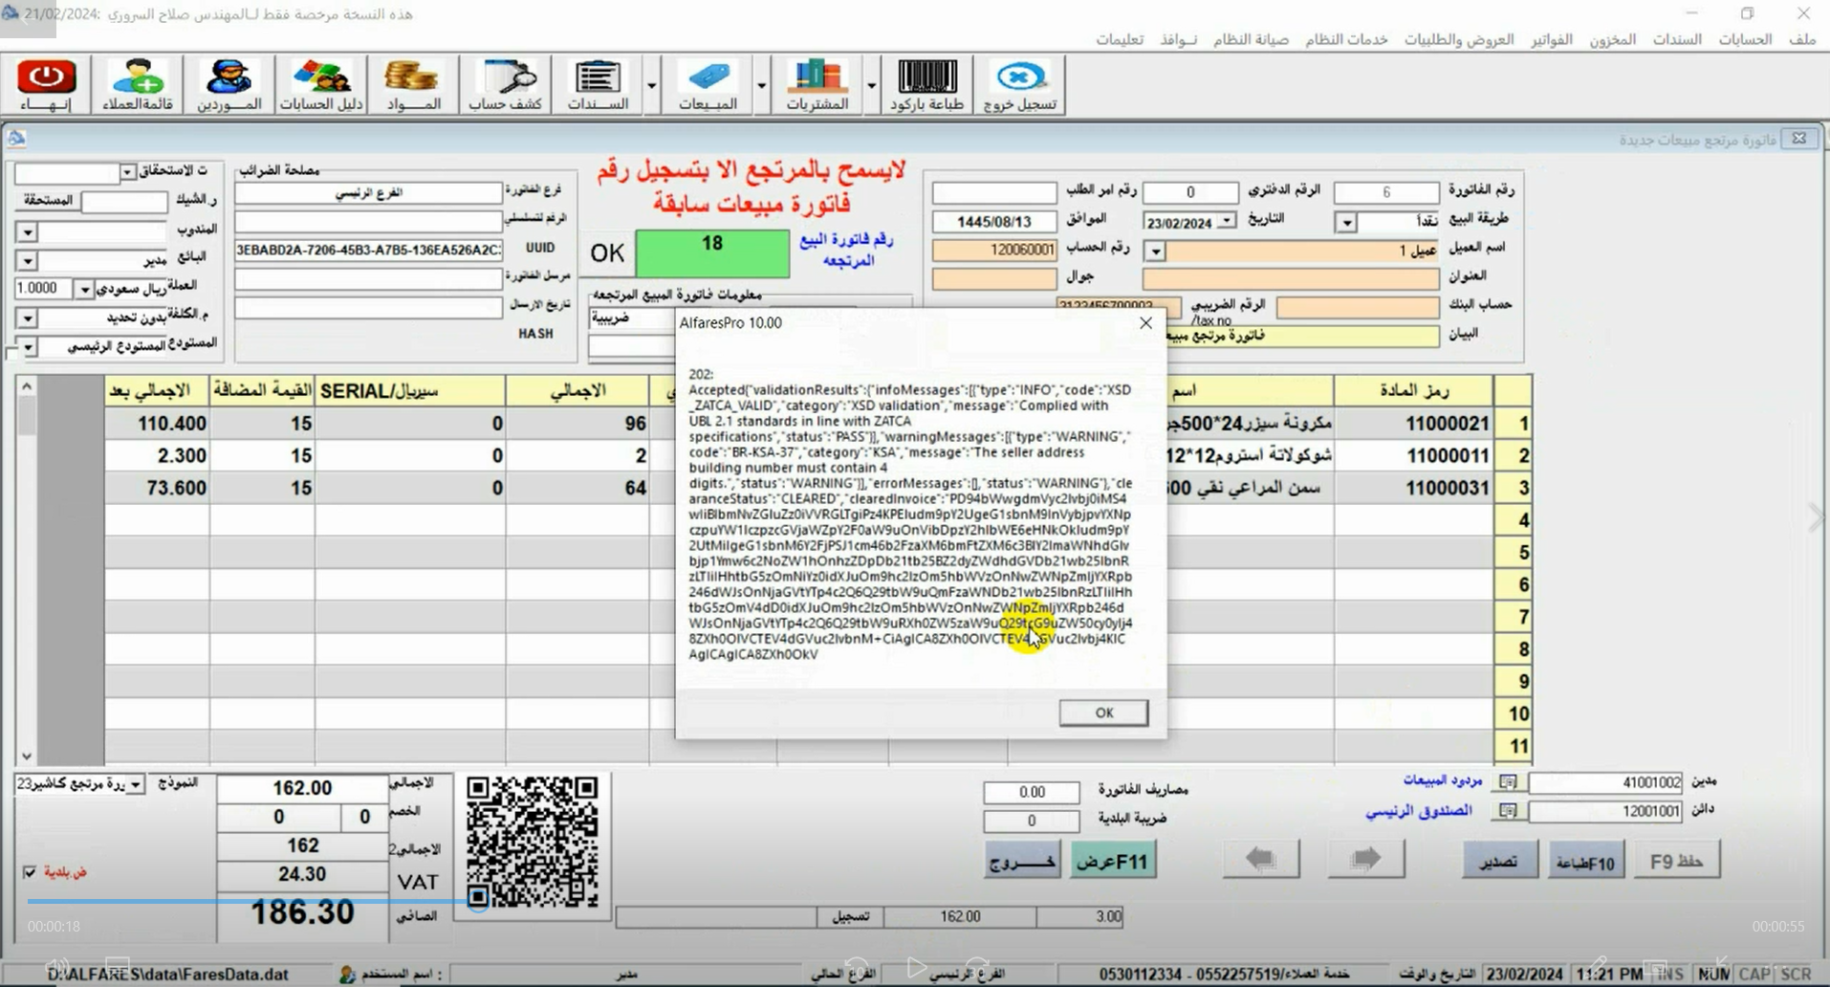
Task: Click the invoice window icon in title bar
Action: click(16, 139)
